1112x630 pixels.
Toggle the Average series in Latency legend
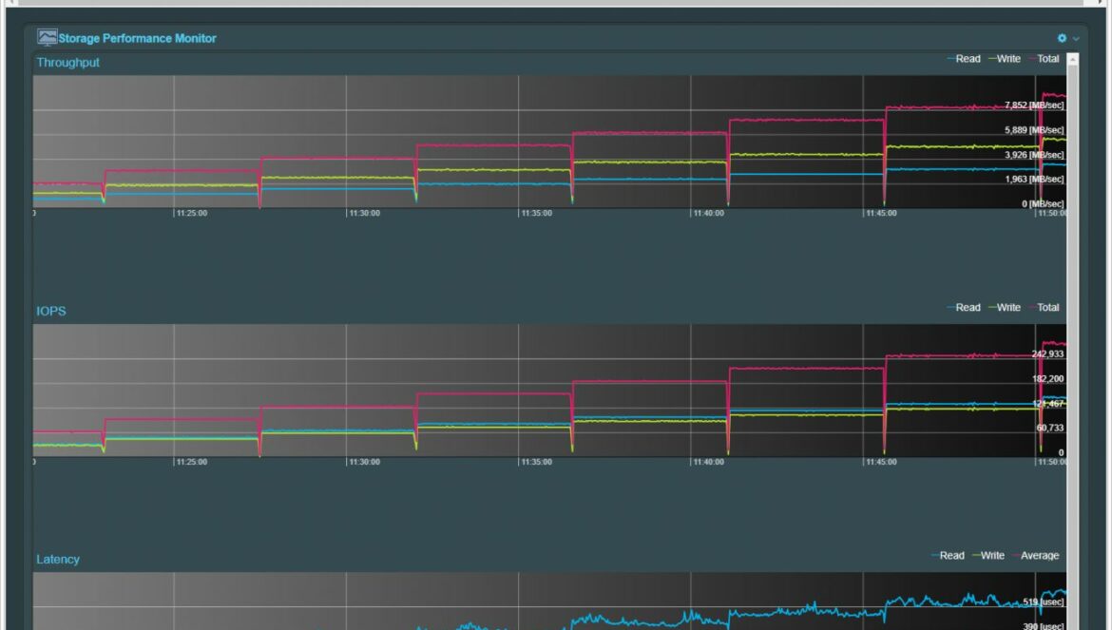click(x=1035, y=556)
